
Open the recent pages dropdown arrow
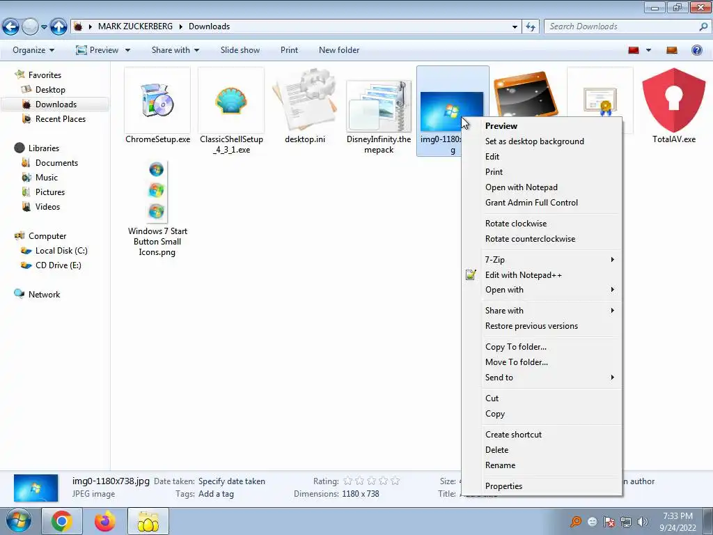point(44,27)
